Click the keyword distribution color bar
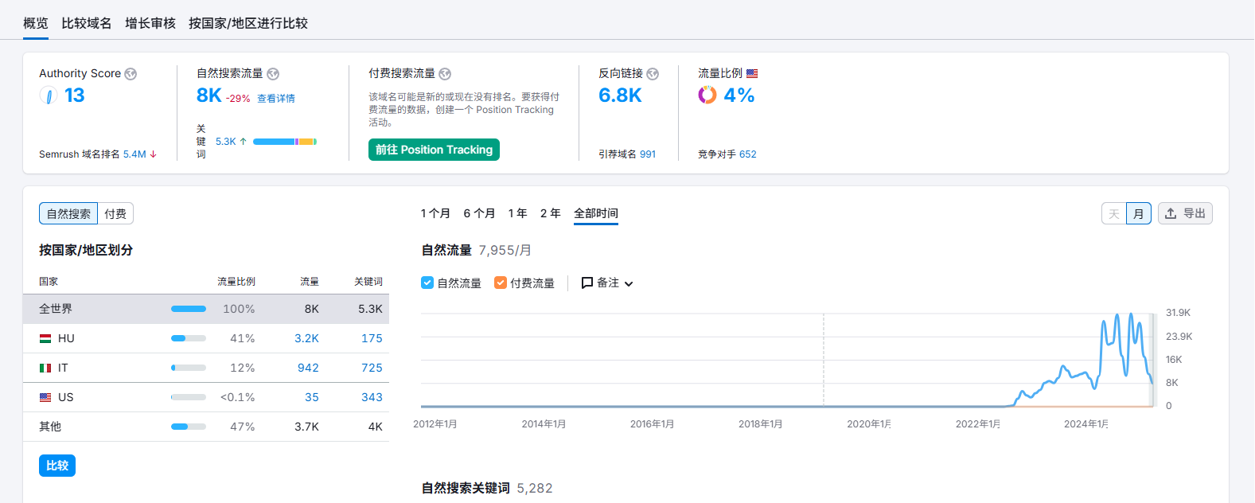 pos(285,142)
